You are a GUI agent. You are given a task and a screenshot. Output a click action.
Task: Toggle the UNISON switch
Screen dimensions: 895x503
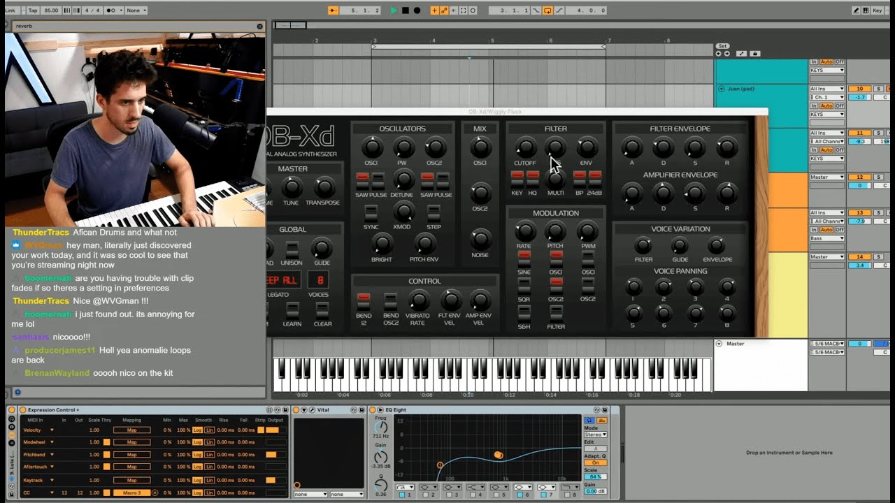tap(292, 249)
